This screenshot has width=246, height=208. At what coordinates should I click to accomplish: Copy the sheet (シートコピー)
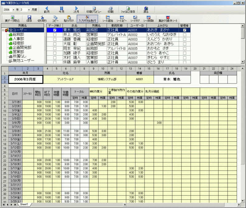(121, 19)
